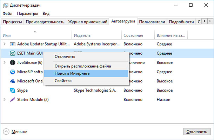The width and height of the screenshot is (214, 140).
Task: Click Высокое impact in the Skype row
Action: click(165, 90)
